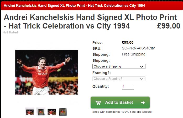Click the Free Shipping text
This screenshot has width=183, height=118.
(134, 54)
